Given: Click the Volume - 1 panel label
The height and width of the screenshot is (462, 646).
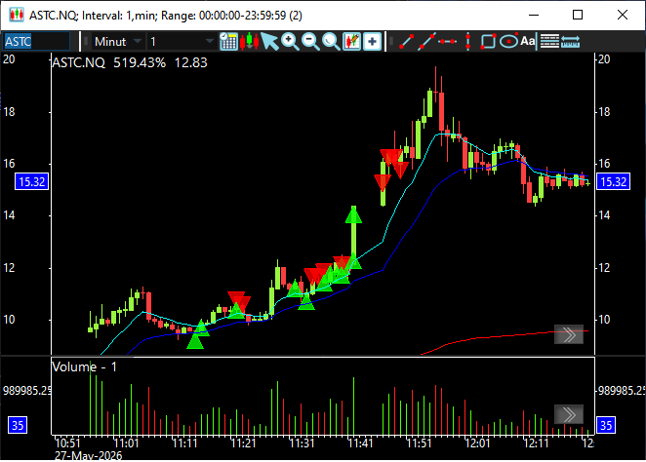Looking at the screenshot, I should point(85,366).
